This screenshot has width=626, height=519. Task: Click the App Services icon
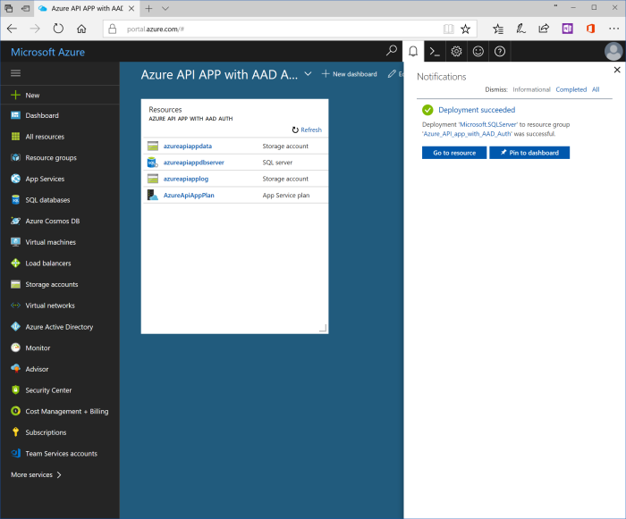tap(15, 179)
